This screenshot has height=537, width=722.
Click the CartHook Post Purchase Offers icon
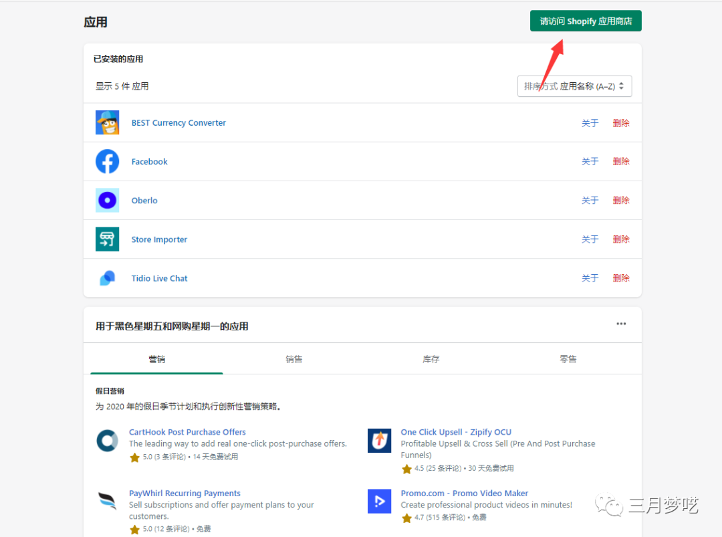coord(107,441)
